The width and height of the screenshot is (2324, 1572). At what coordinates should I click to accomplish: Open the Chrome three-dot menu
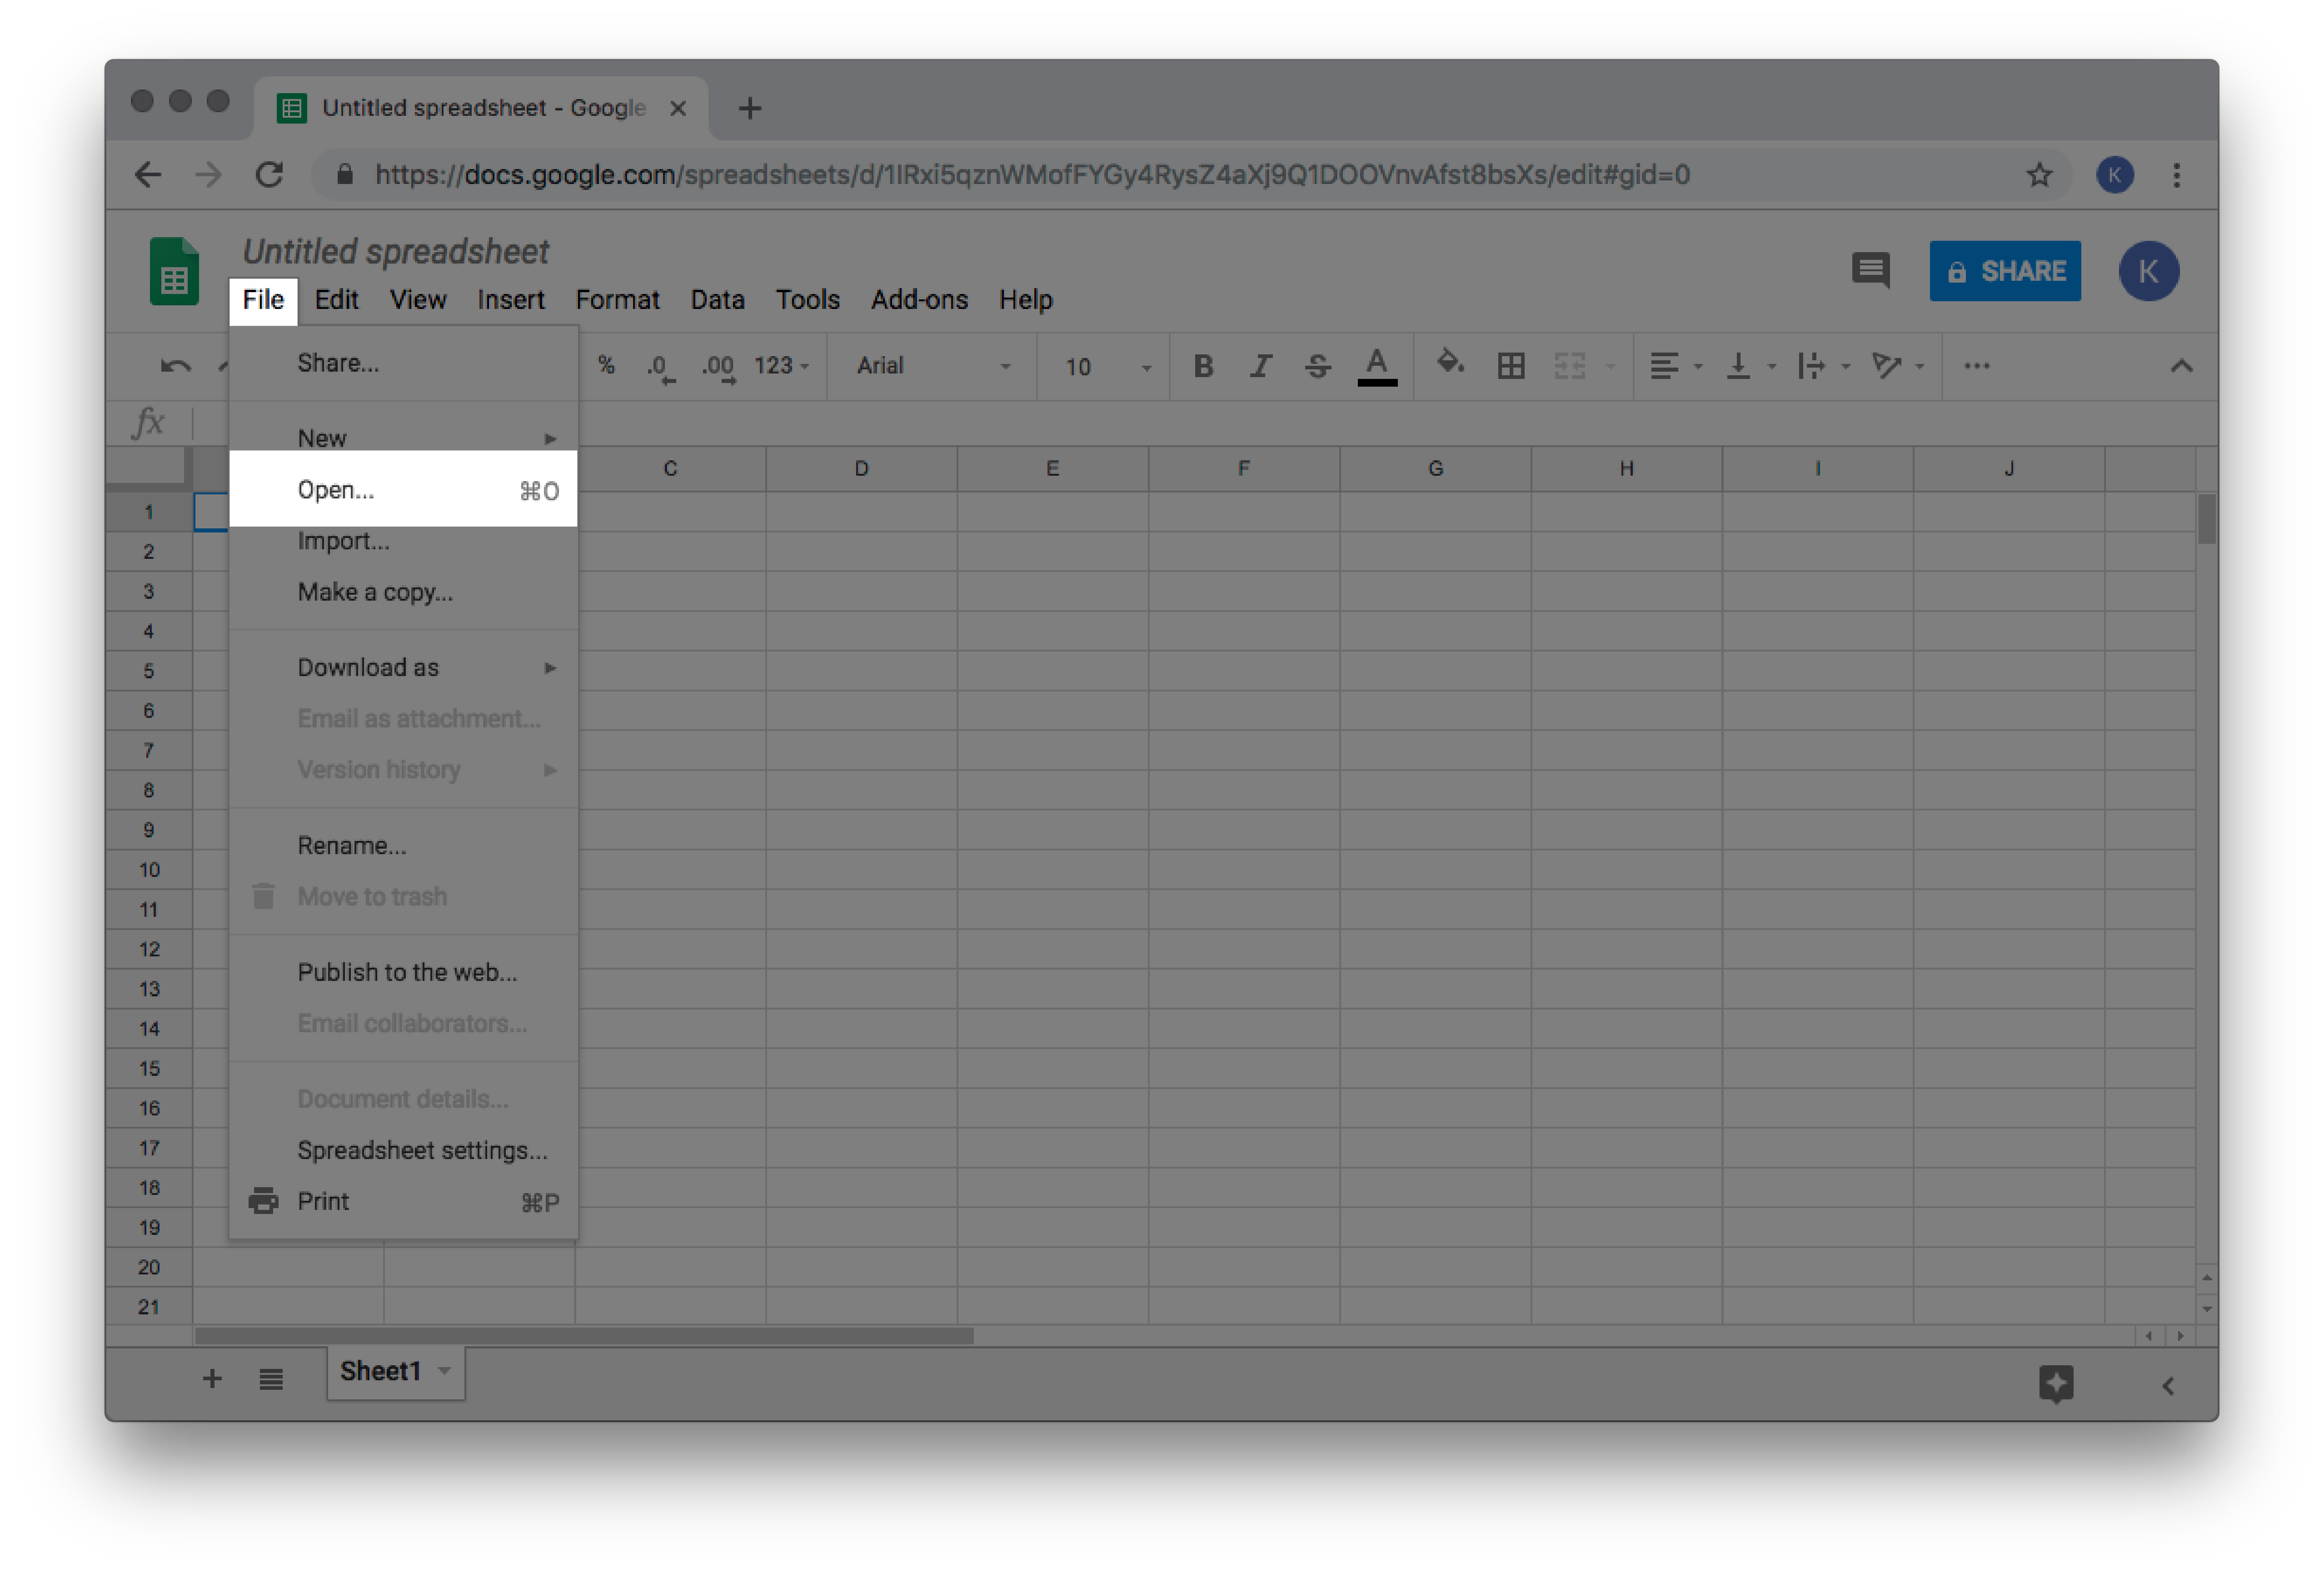(x=2176, y=175)
